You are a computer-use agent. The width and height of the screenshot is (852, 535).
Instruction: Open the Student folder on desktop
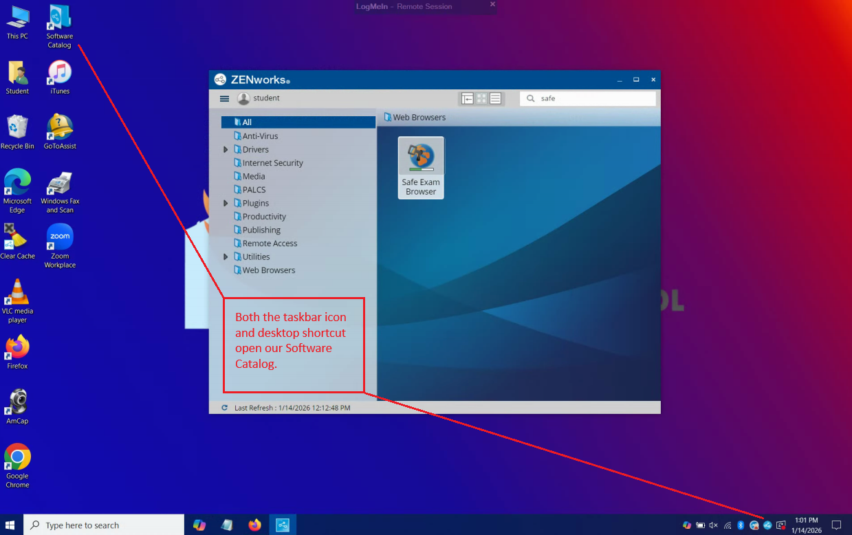(x=17, y=78)
